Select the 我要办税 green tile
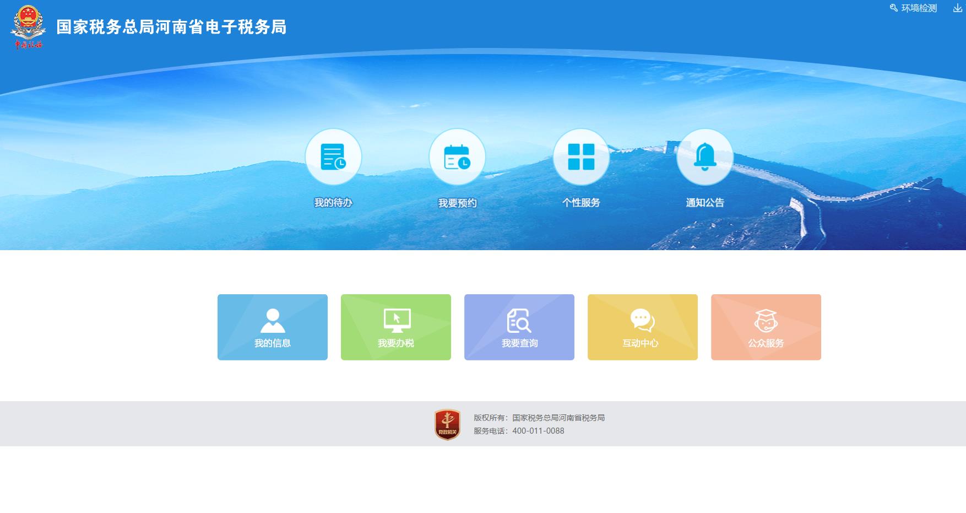Screen dimensions: 966x513 pyautogui.click(x=396, y=327)
